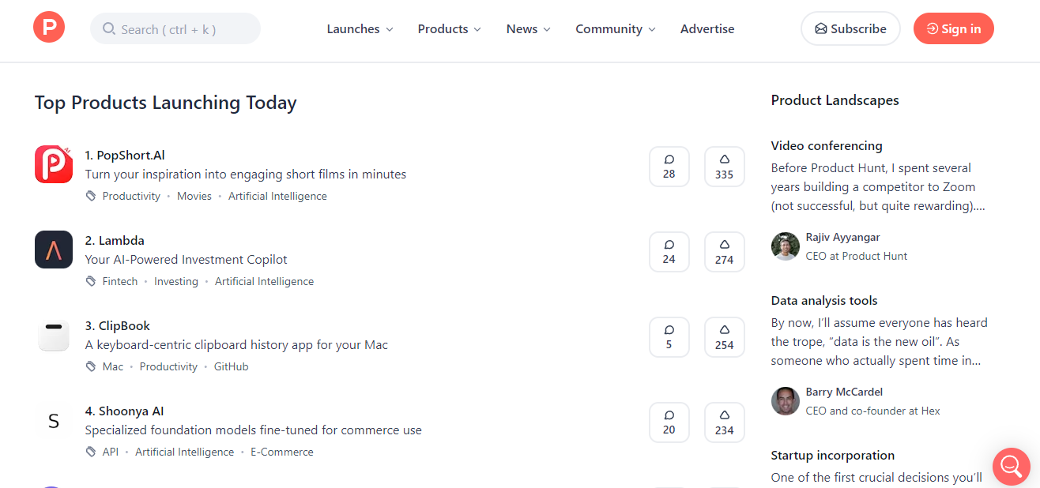Viewport: 1040px width, 488px height.
Task: Go to the Advertise page
Action: point(707,29)
